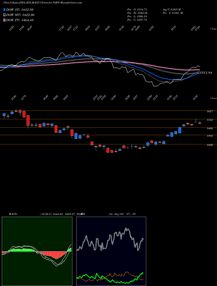Click the 1392 price level label
This screenshot has width=217, height=286.
(x=210, y=136)
